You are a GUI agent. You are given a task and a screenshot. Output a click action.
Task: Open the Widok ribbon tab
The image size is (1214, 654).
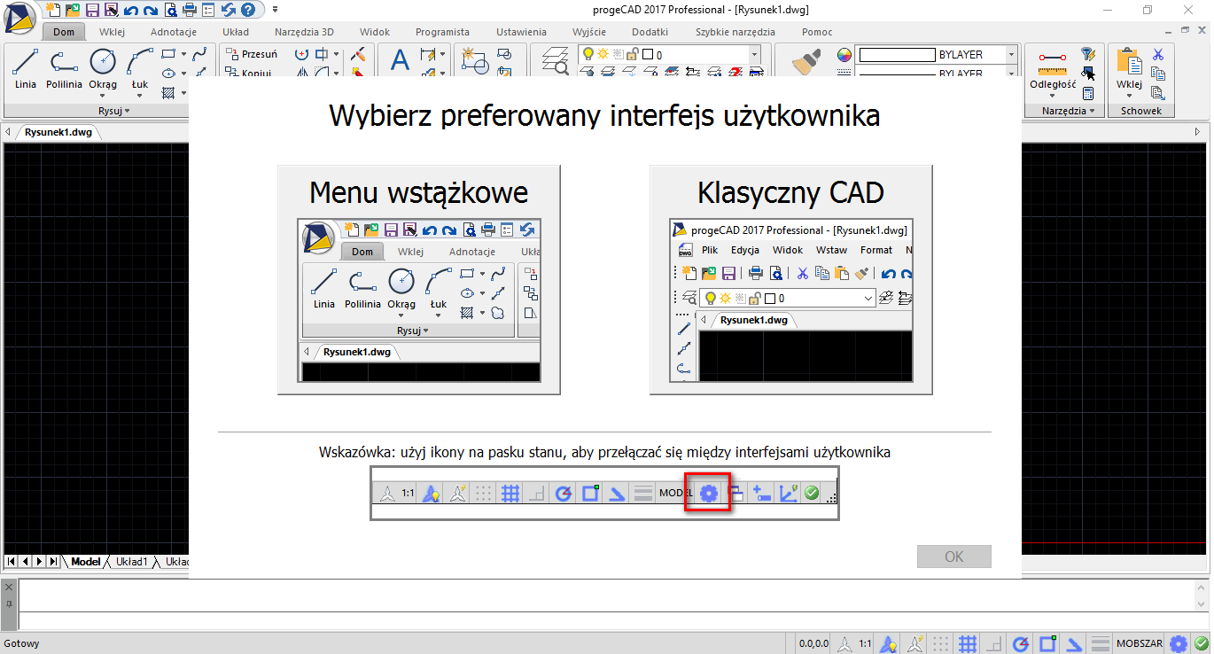[x=375, y=32]
